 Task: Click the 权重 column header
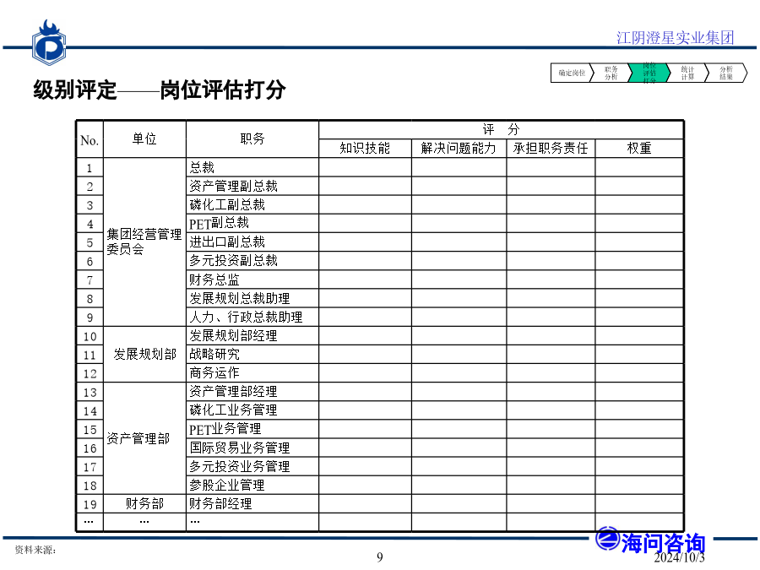click(638, 148)
